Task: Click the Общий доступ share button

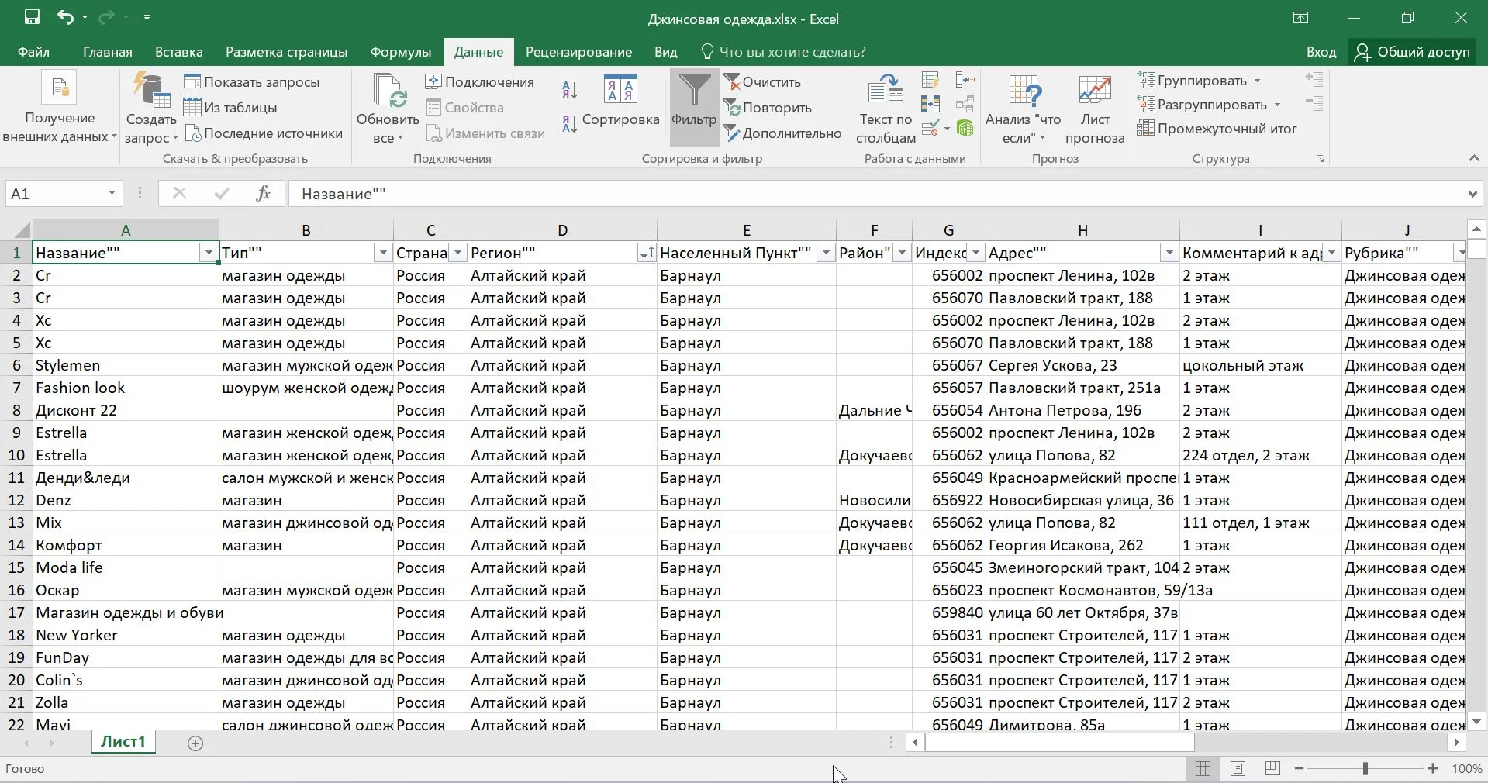Action: coord(1411,52)
